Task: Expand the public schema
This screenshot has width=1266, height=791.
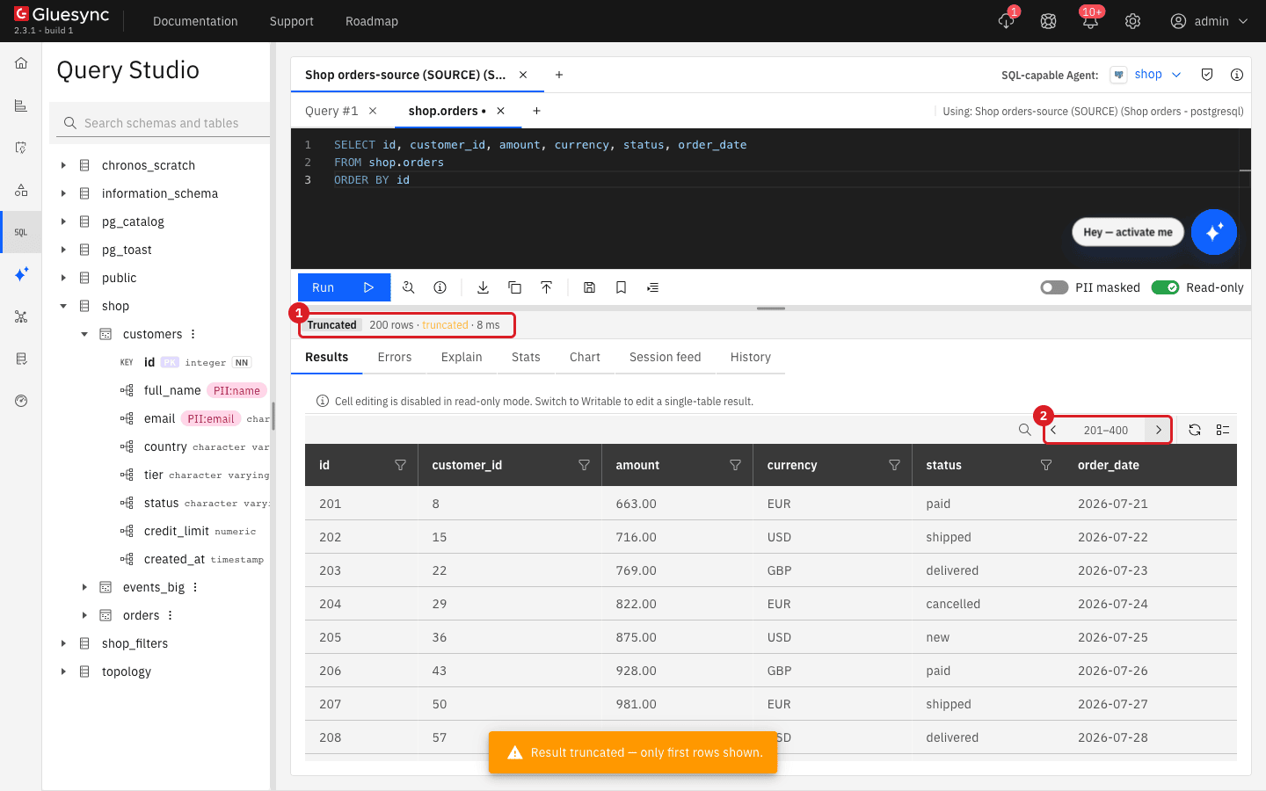Action: (x=63, y=278)
